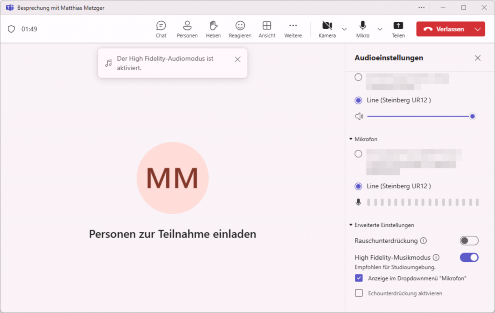
Task: Open the Weitere options menu
Action: [x=293, y=29]
